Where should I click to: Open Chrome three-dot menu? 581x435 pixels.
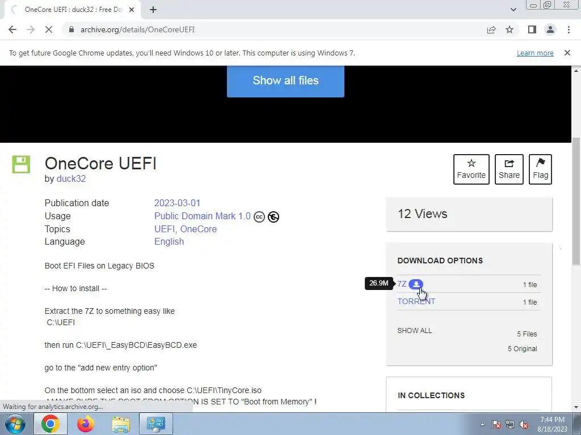(569, 29)
